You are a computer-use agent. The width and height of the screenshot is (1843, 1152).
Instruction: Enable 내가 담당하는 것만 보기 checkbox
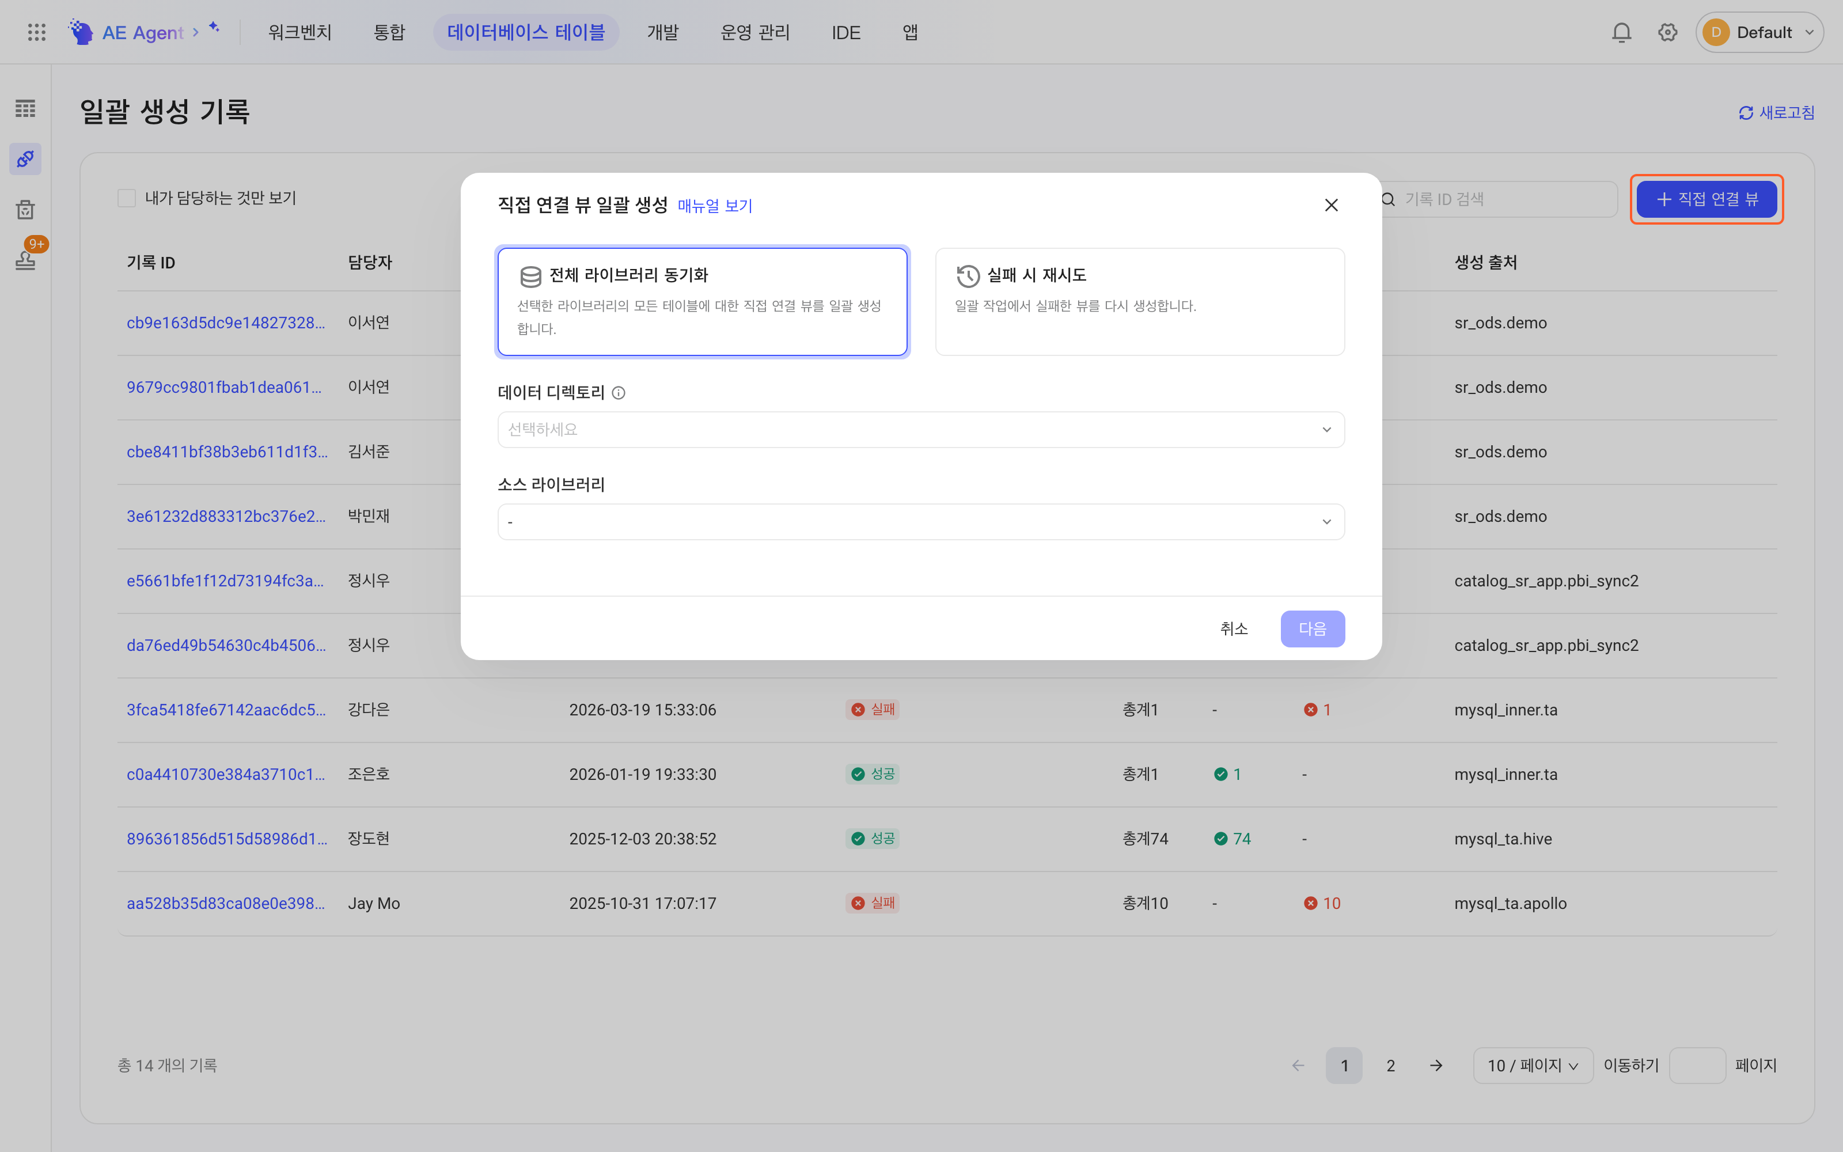[127, 198]
